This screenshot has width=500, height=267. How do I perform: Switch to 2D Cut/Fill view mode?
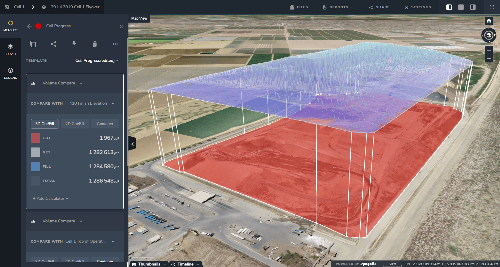coord(75,124)
